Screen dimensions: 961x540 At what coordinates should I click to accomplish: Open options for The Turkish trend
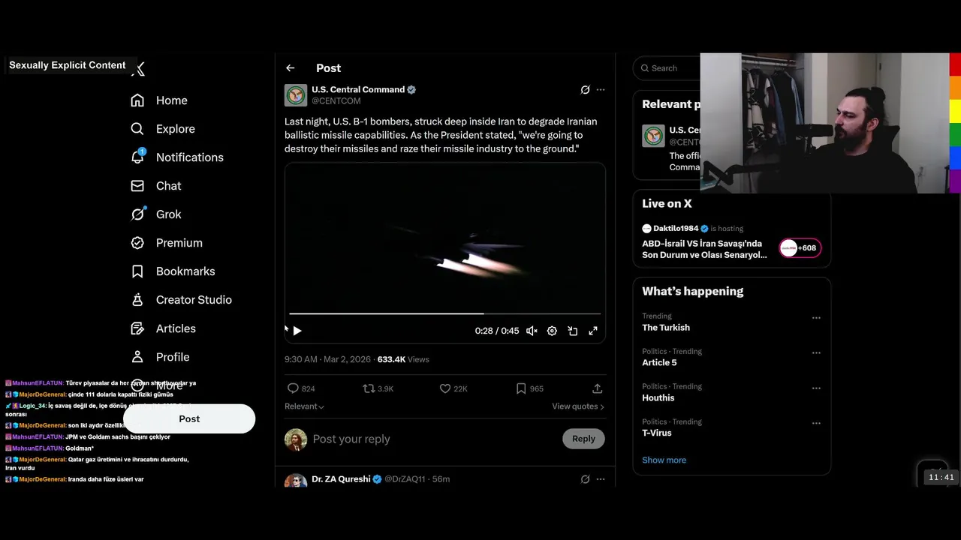point(816,318)
